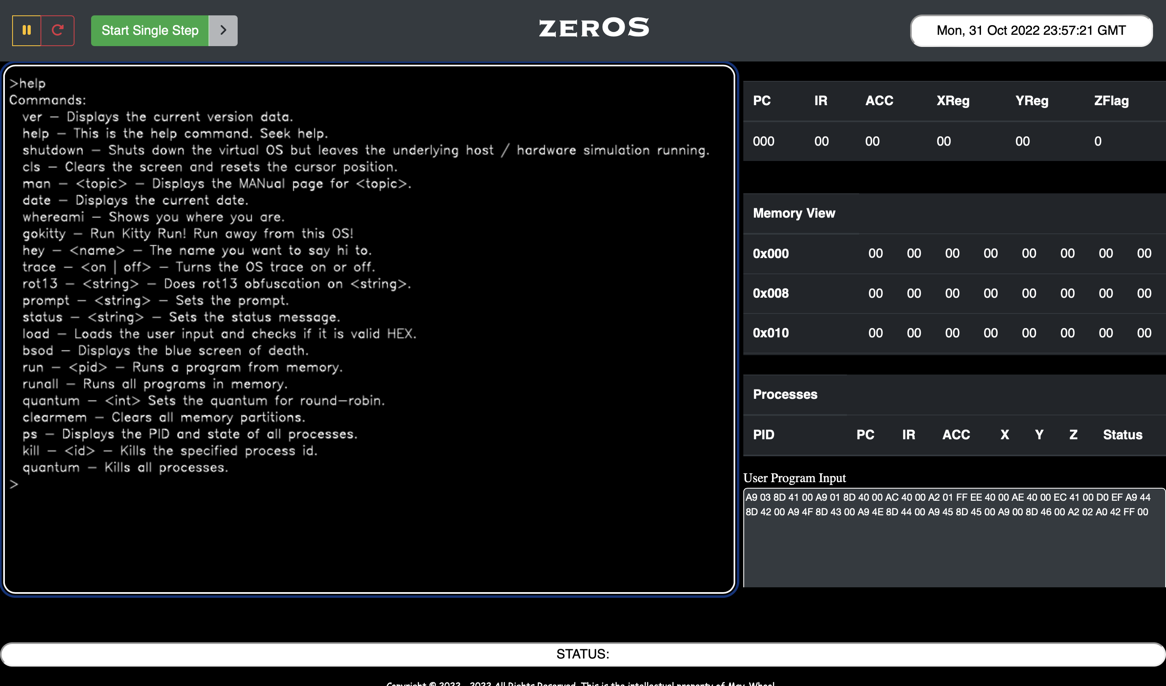Click the STATUS bar at the bottom
Viewport: 1166px width, 686px height.
[583, 654]
